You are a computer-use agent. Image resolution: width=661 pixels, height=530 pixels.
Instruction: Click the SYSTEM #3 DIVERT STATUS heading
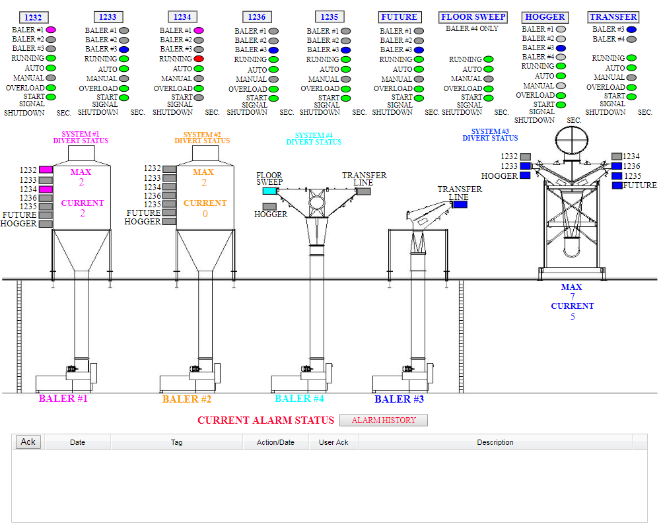pyautogui.click(x=490, y=135)
